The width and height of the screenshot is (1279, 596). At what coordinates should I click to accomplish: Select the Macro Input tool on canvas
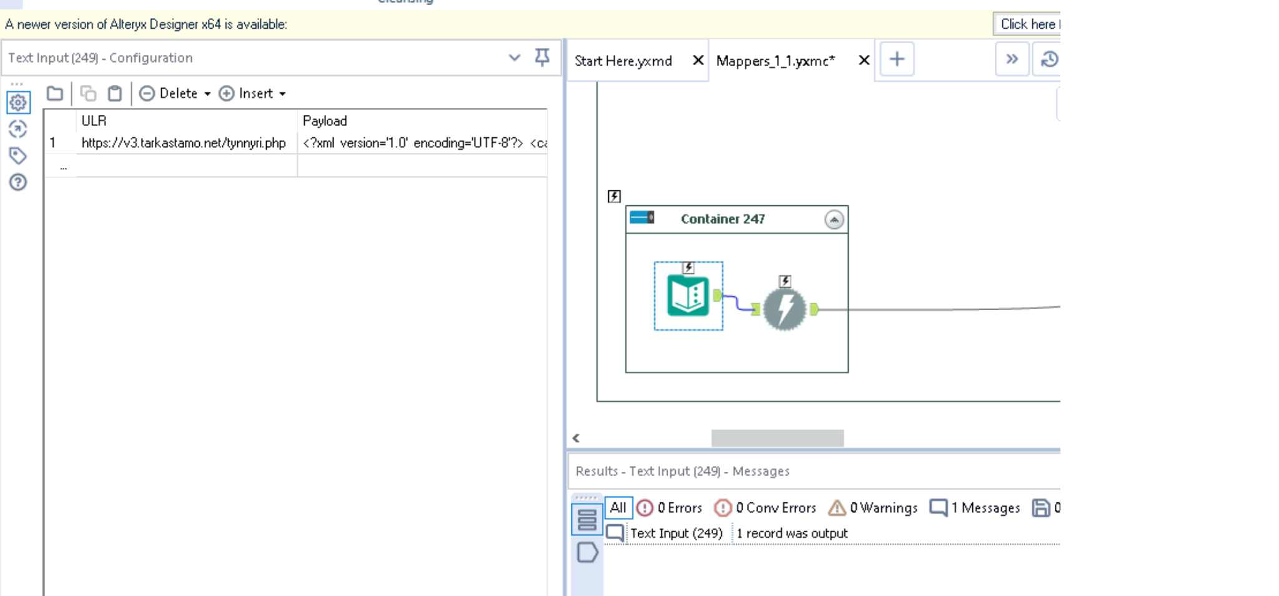(689, 295)
